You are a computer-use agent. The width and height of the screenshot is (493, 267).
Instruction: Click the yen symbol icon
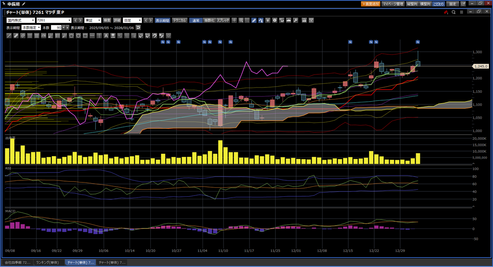click(267, 20)
